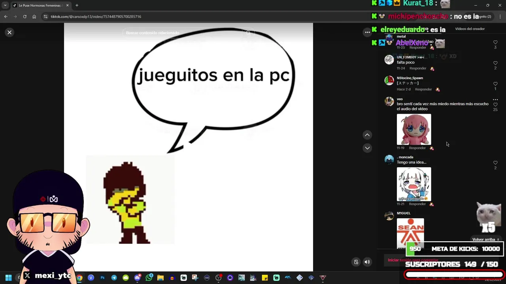Image resolution: width=506 pixels, height=284 pixels.
Task: Close the TikTok video viewer
Action: point(9,32)
